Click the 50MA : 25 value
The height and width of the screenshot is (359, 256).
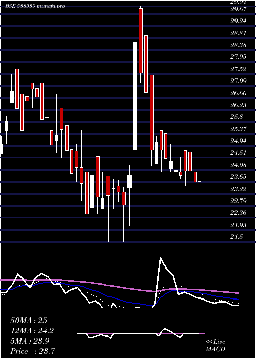(x=29, y=321)
